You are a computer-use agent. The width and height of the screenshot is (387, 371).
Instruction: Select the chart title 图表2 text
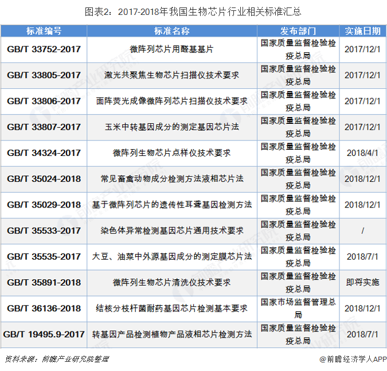pyautogui.click(x=193, y=11)
